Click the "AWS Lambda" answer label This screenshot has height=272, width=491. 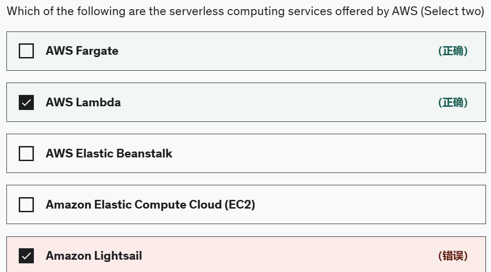point(83,102)
